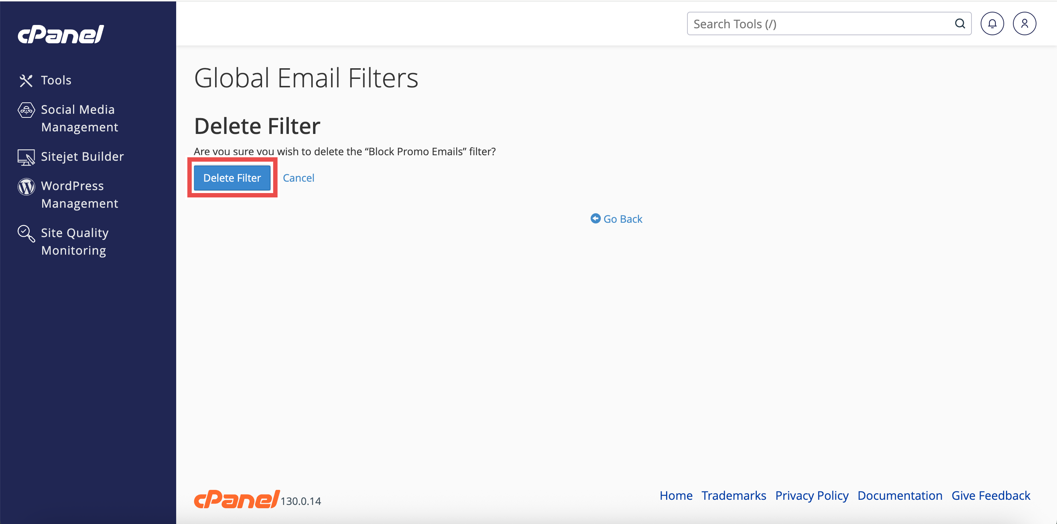Click the Site Quality Monitoring magnifier icon
Image resolution: width=1057 pixels, height=524 pixels.
pos(26,233)
